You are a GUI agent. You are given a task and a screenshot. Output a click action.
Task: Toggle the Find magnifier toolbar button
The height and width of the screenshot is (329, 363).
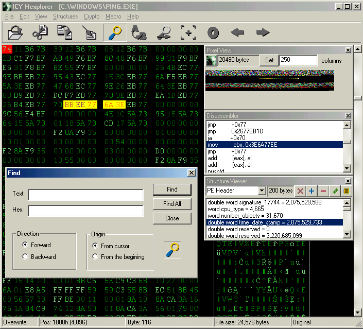click(x=115, y=32)
